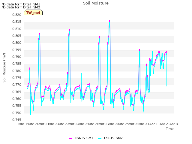Click the Time axis label
The height and width of the screenshot is (144, 192).
170,129
